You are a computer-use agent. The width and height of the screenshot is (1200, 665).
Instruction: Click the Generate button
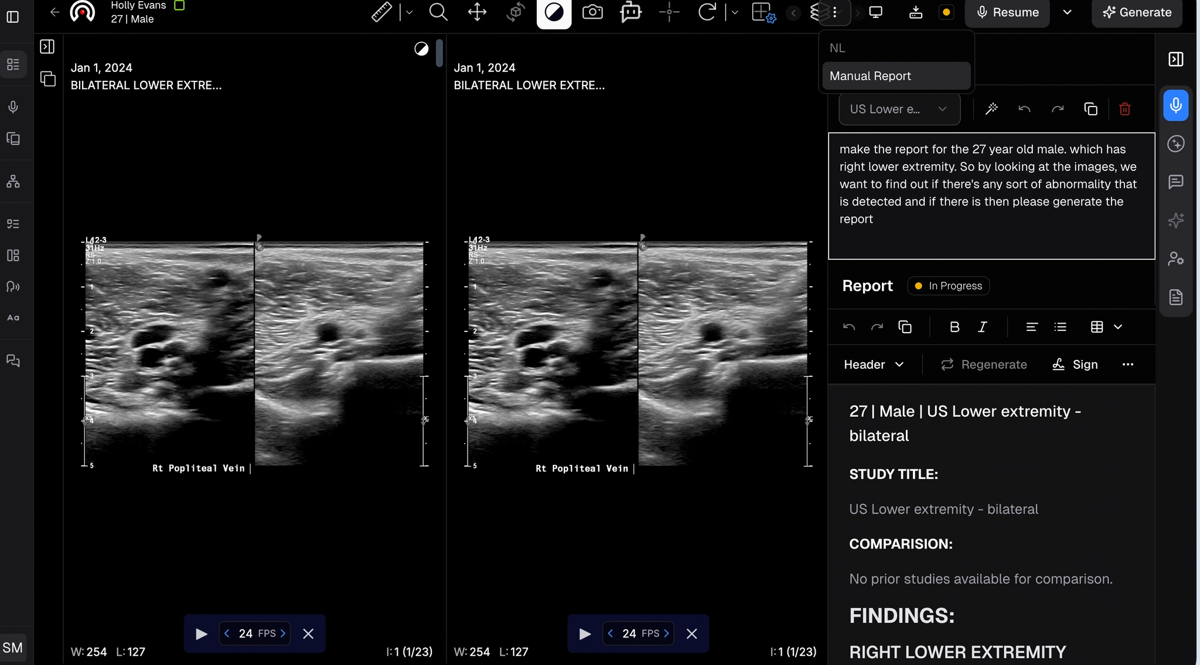tap(1137, 12)
